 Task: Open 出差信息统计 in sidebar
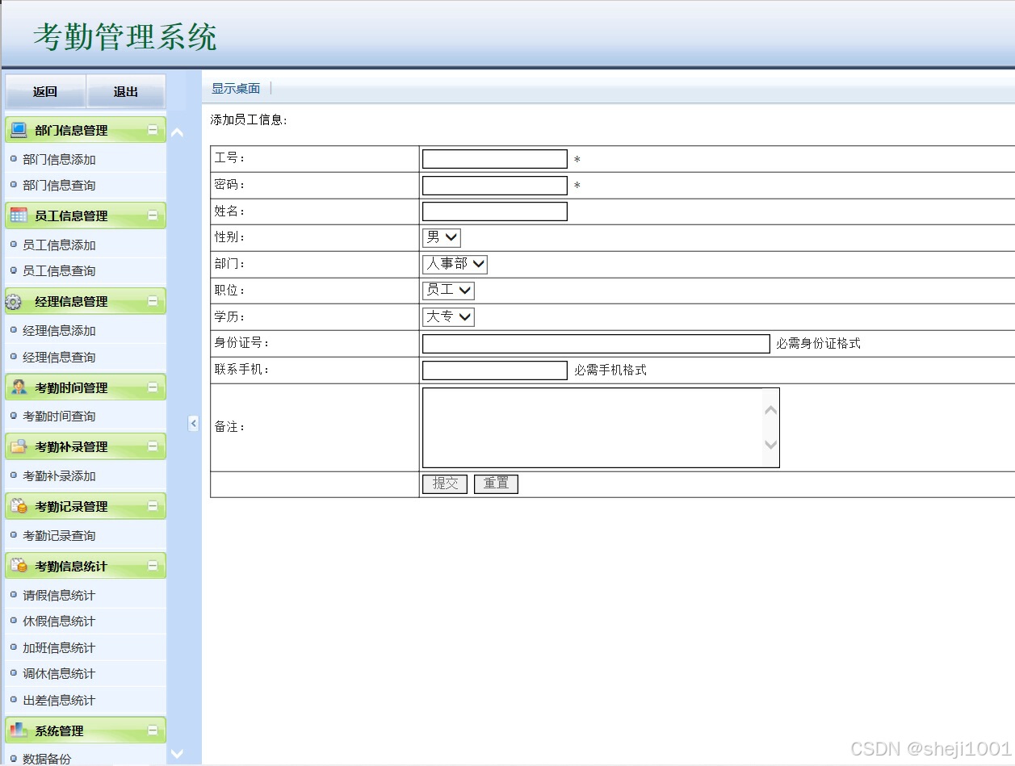[59, 700]
